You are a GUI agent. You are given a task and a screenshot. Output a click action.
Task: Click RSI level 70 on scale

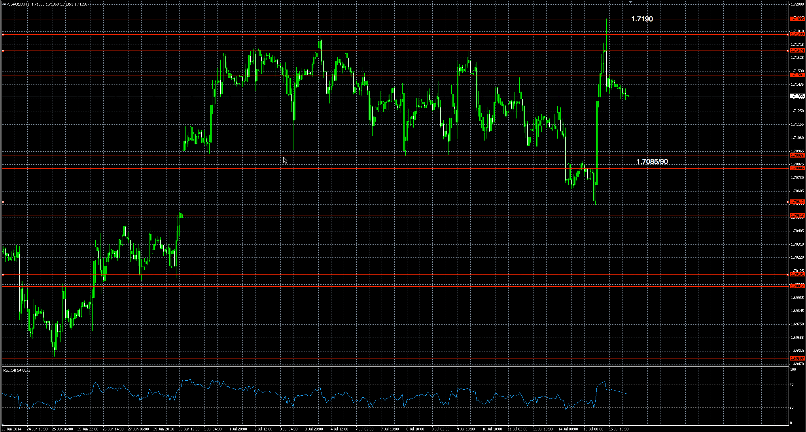[x=791, y=384]
